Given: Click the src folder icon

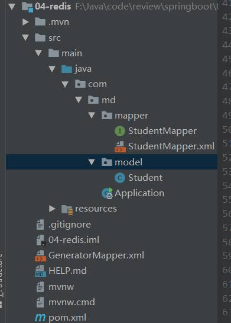Looking at the screenshot, I should click(x=40, y=37).
